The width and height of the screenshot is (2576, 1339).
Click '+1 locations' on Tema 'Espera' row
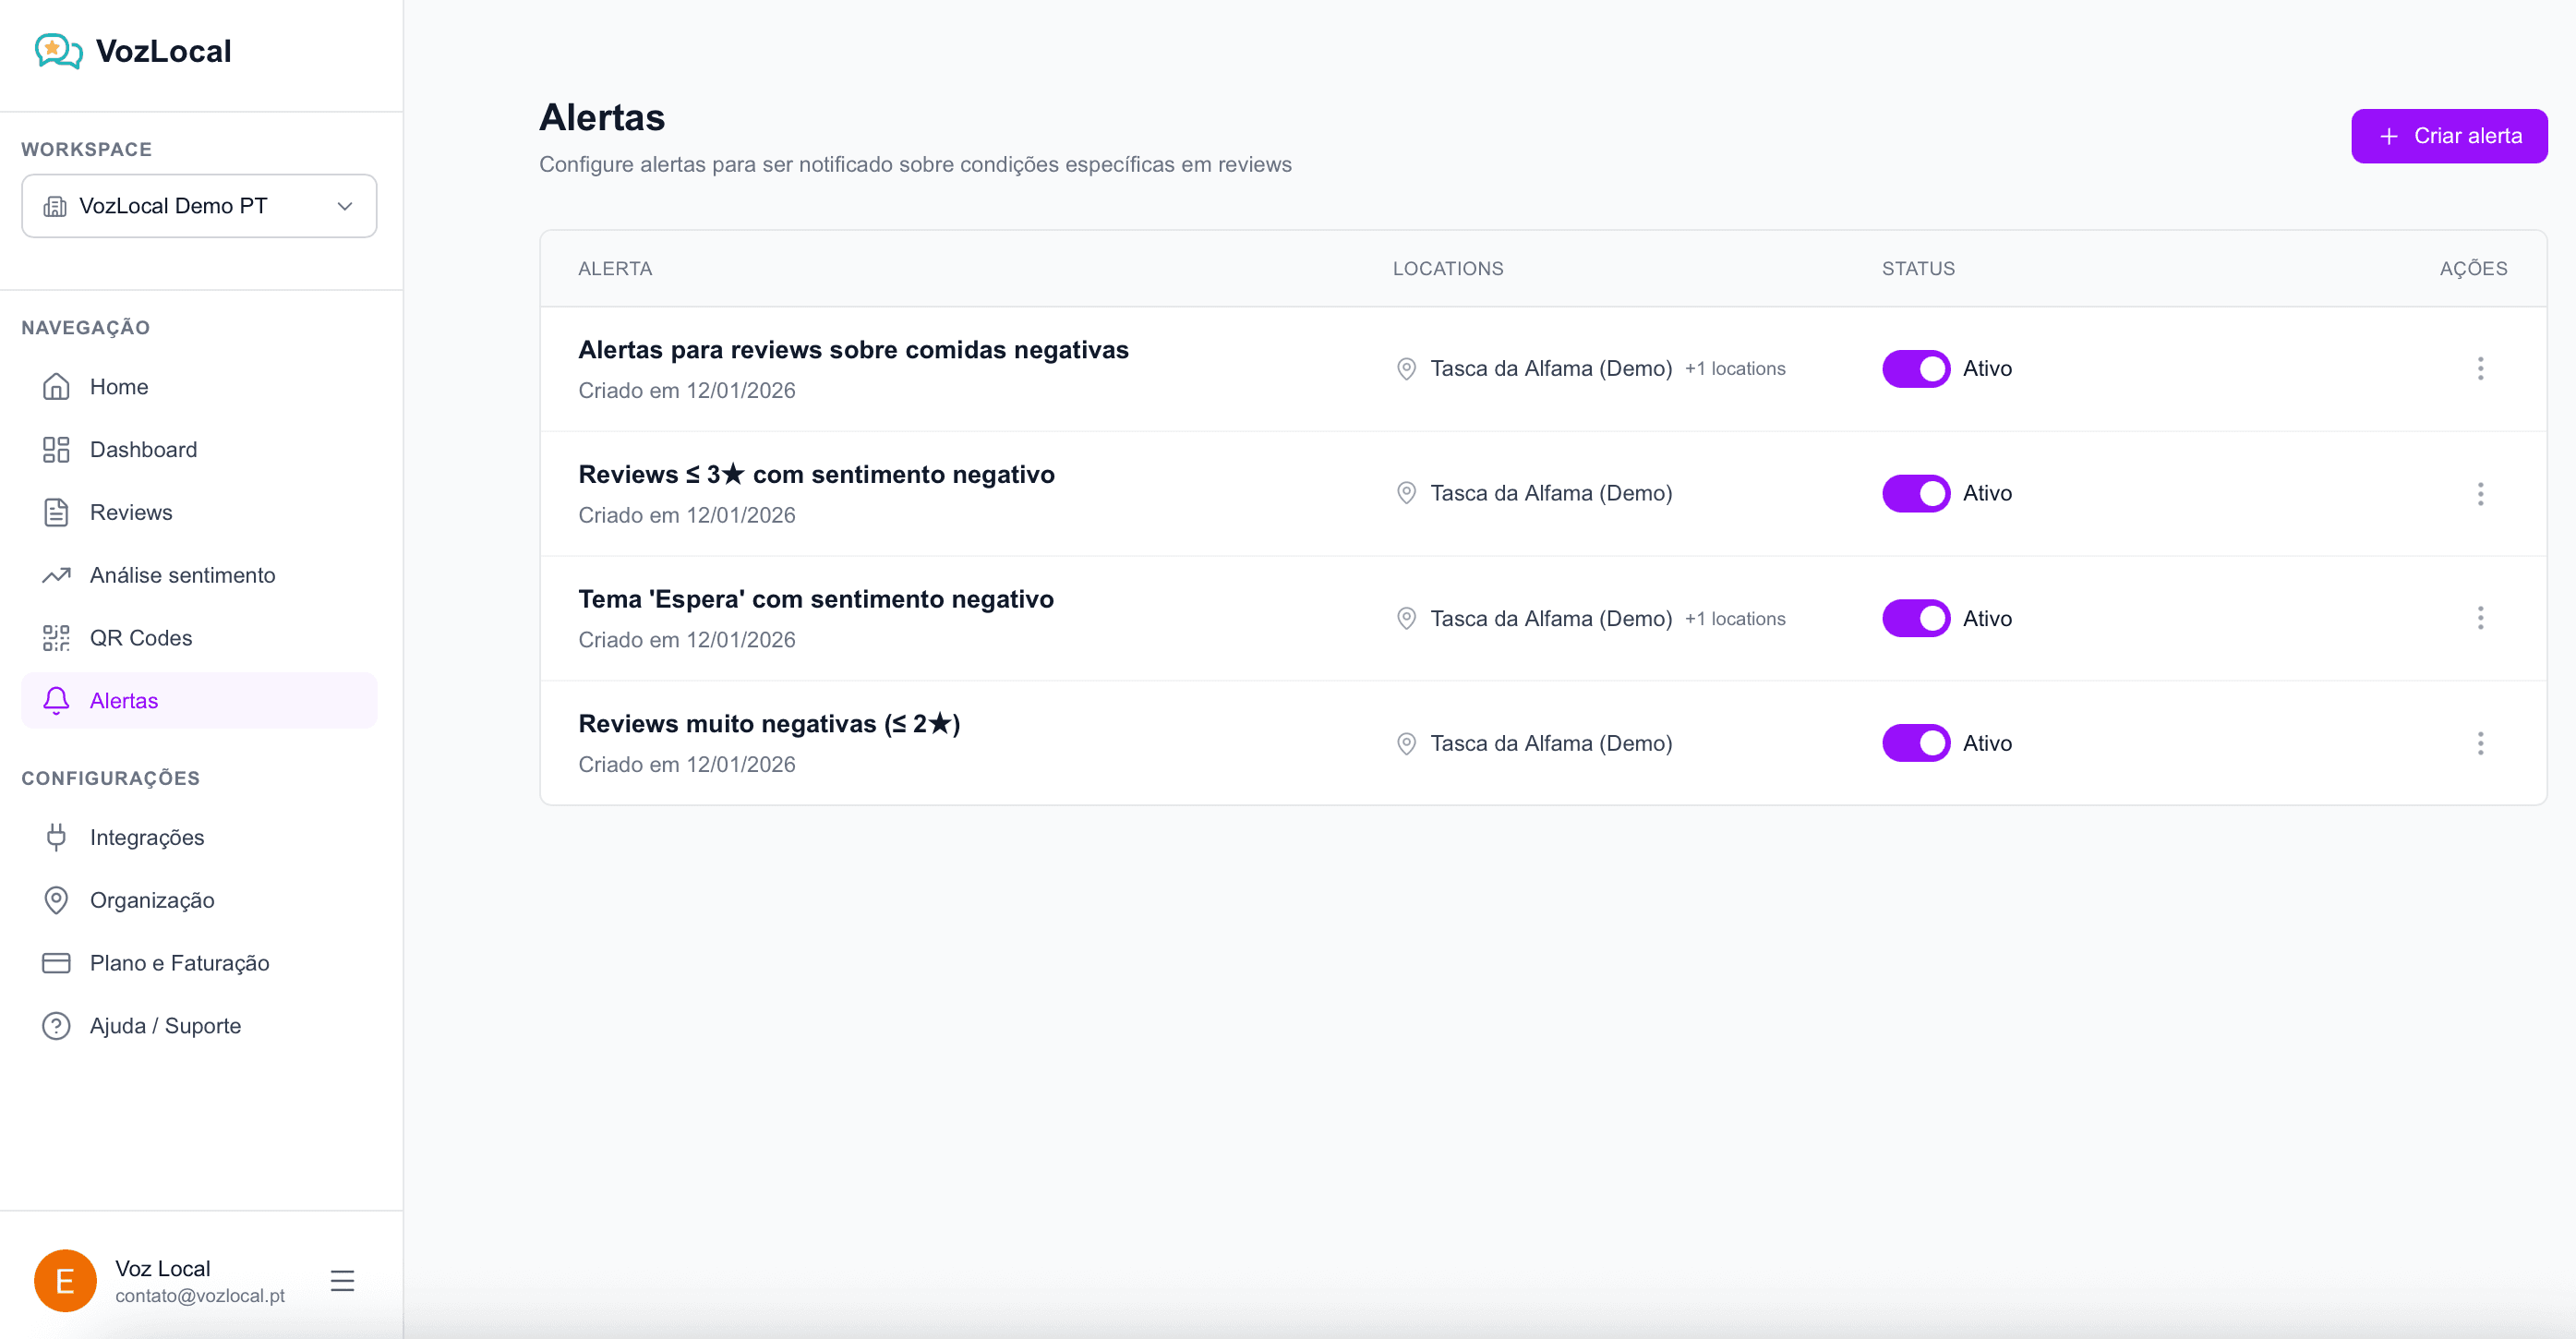pyautogui.click(x=1734, y=619)
